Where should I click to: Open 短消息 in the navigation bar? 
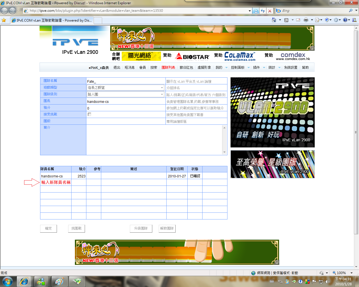130,68
